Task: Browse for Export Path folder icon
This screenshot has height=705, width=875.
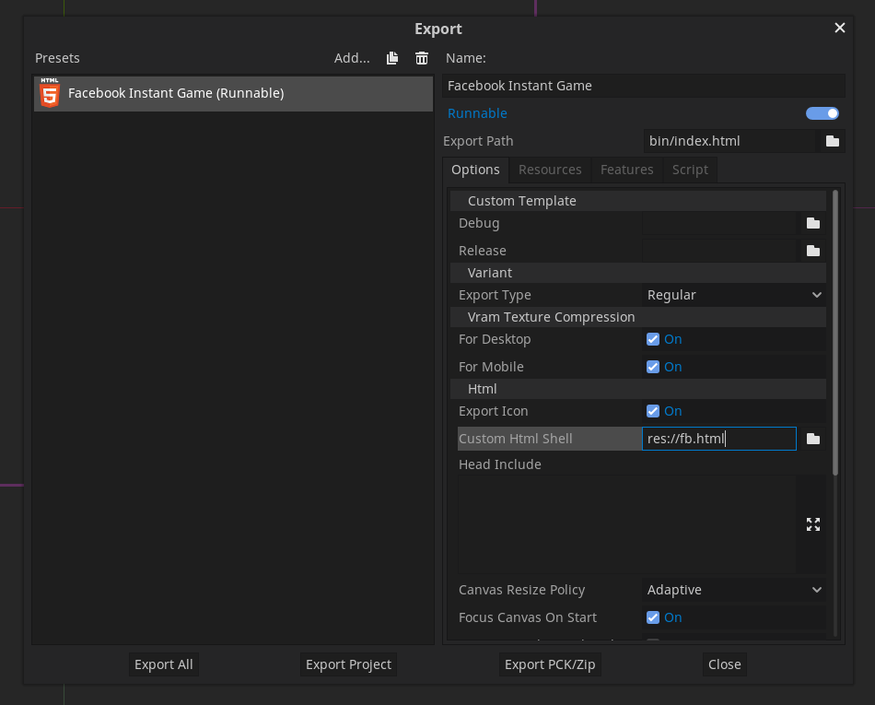Action: (832, 141)
